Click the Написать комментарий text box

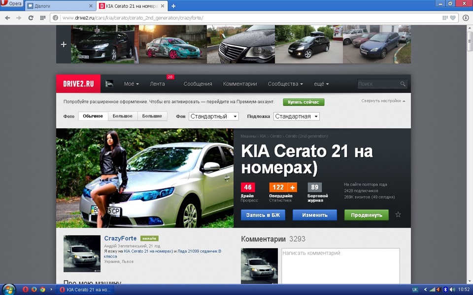[340, 266]
